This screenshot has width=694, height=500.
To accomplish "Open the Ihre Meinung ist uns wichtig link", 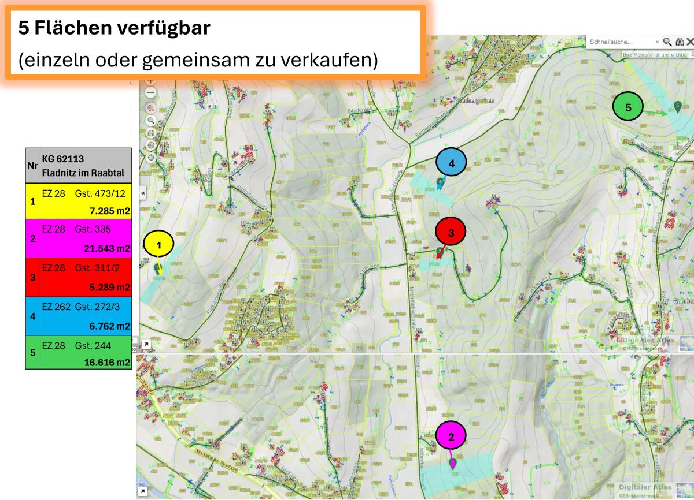I will click(655, 55).
